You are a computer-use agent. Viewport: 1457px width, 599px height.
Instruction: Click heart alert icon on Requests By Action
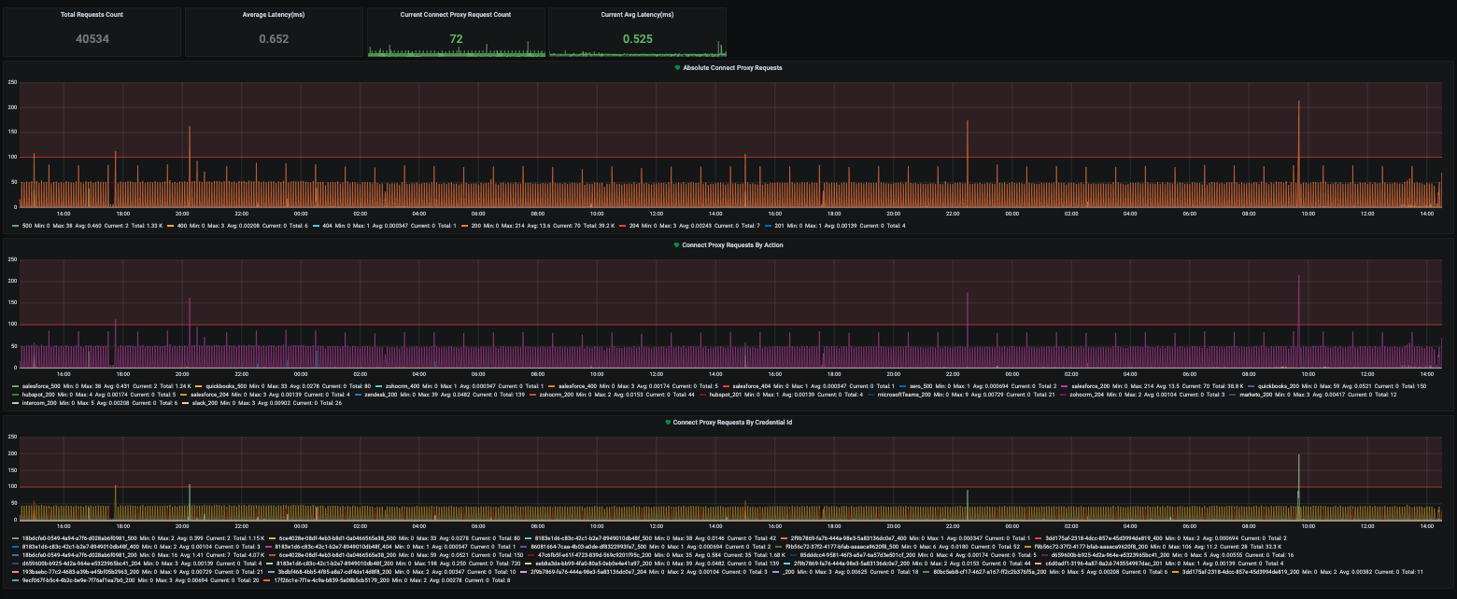coord(677,244)
